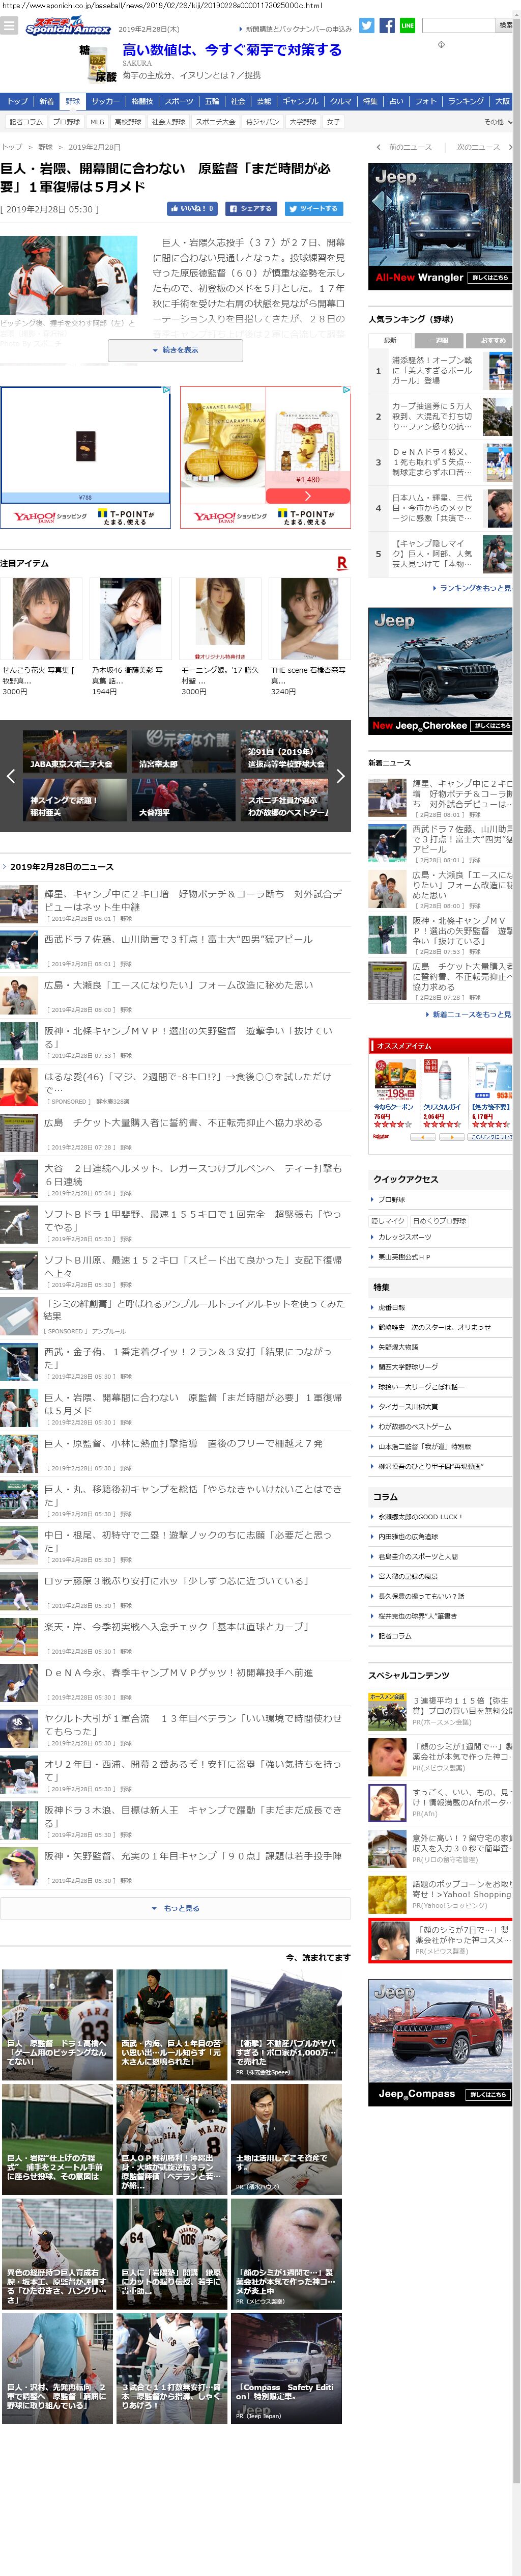Open 虎番日報 under 特集
Image resolution: width=521 pixels, height=2576 pixels.
tap(391, 1307)
